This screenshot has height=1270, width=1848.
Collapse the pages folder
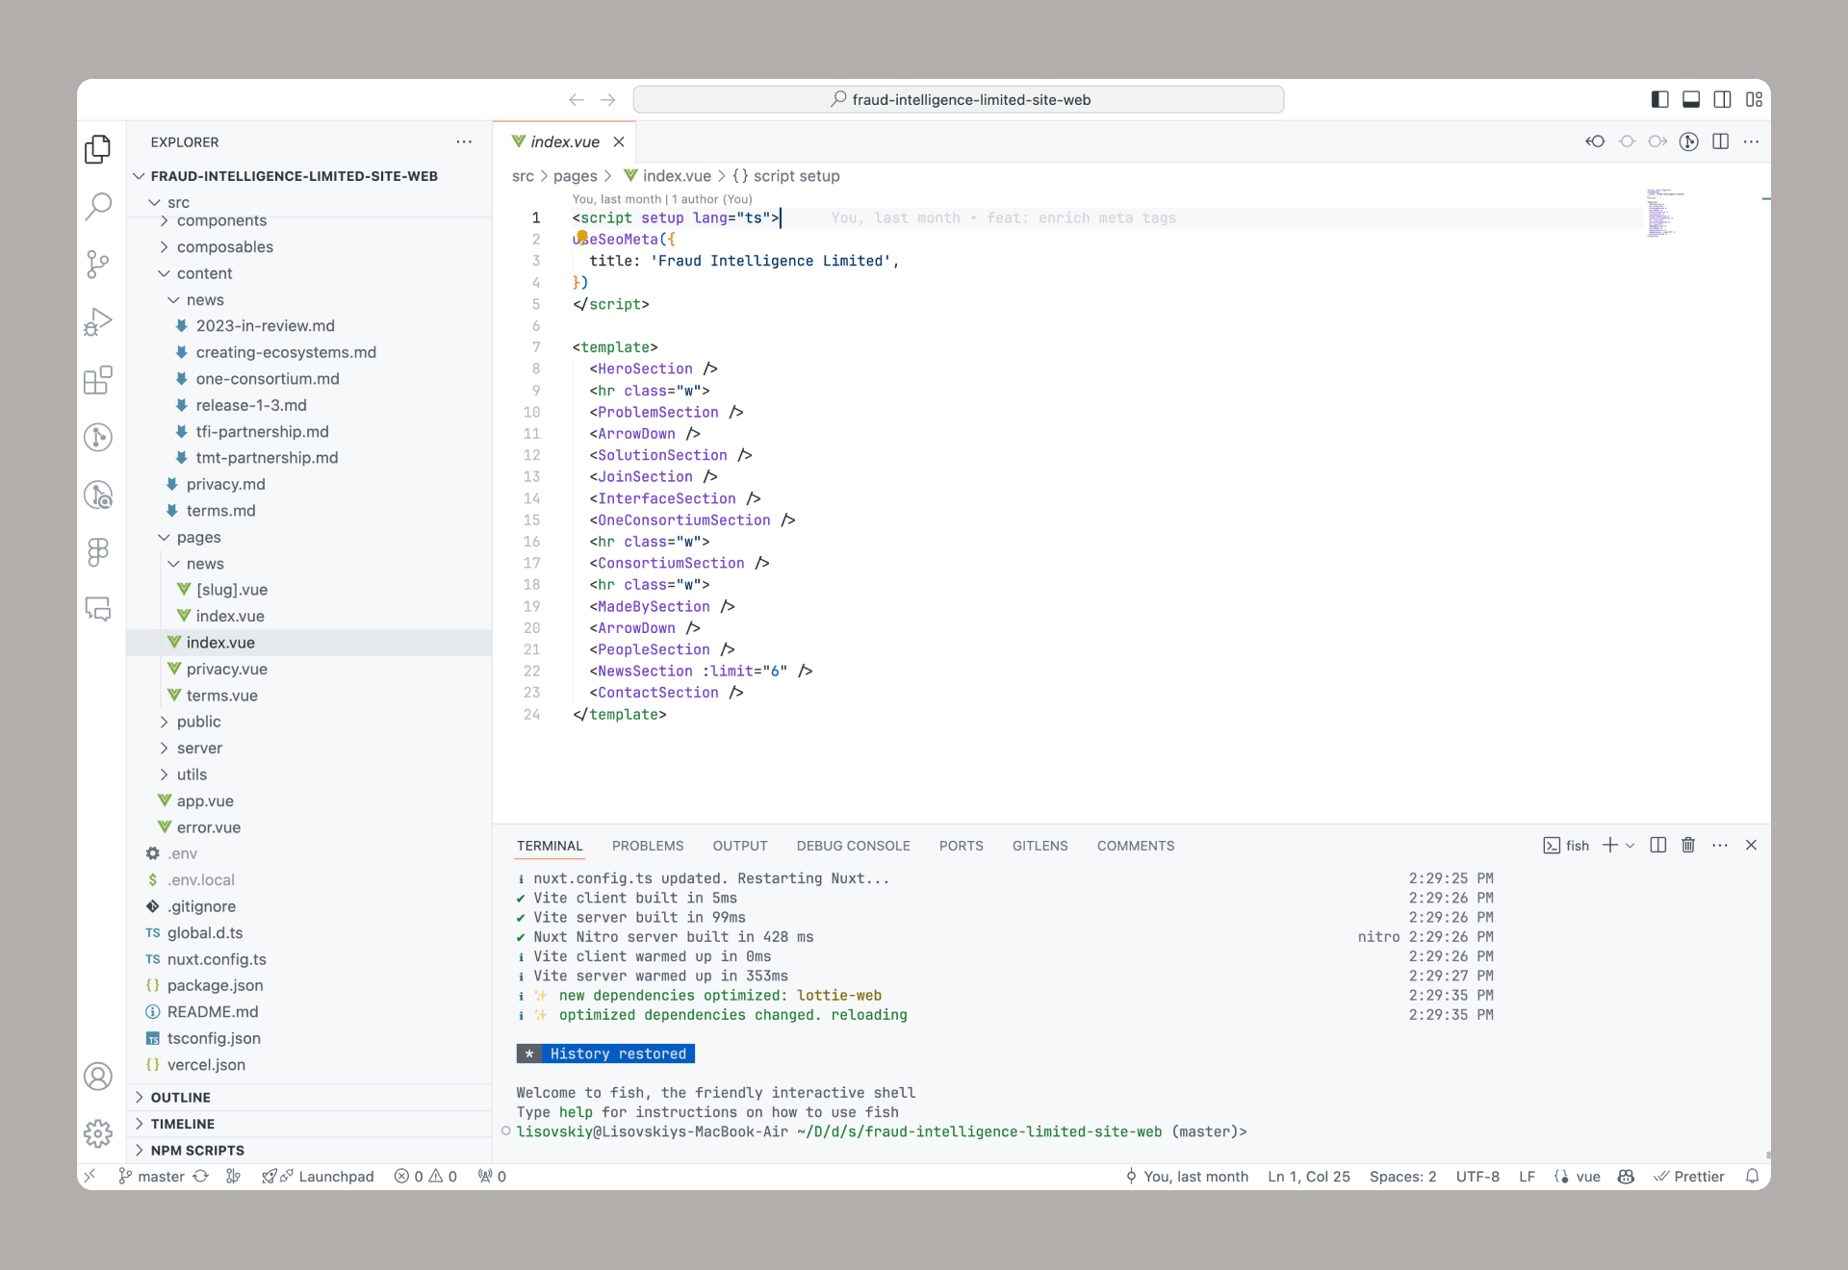[x=164, y=537]
